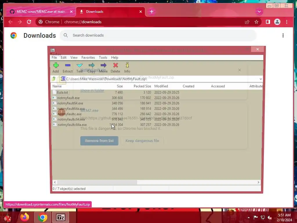Open the Tools menu in 7-Zip

coord(103,57)
